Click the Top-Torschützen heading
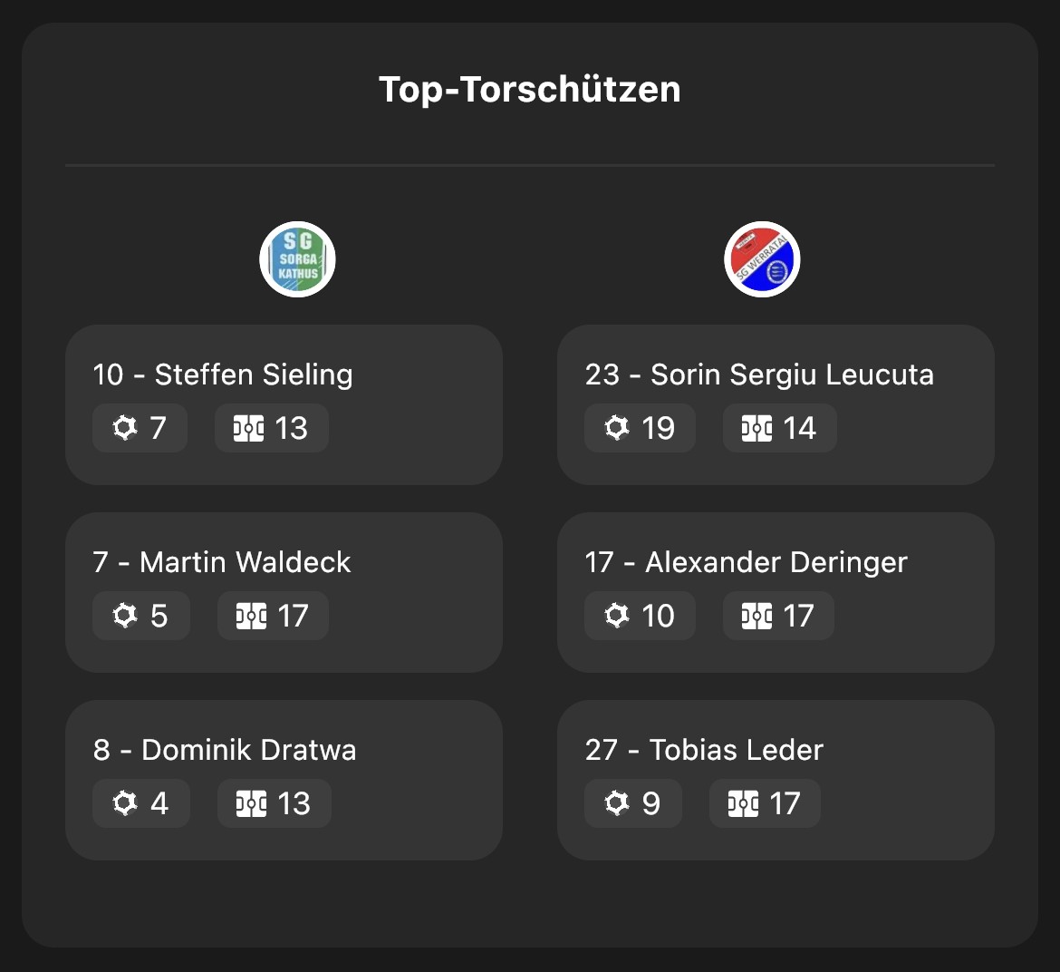Viewport: 1060px width, 972px height. (x=530, y=89)
